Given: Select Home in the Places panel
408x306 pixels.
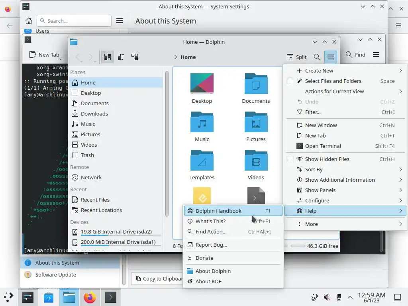Looking at the screenshot, I should (116, 82).
